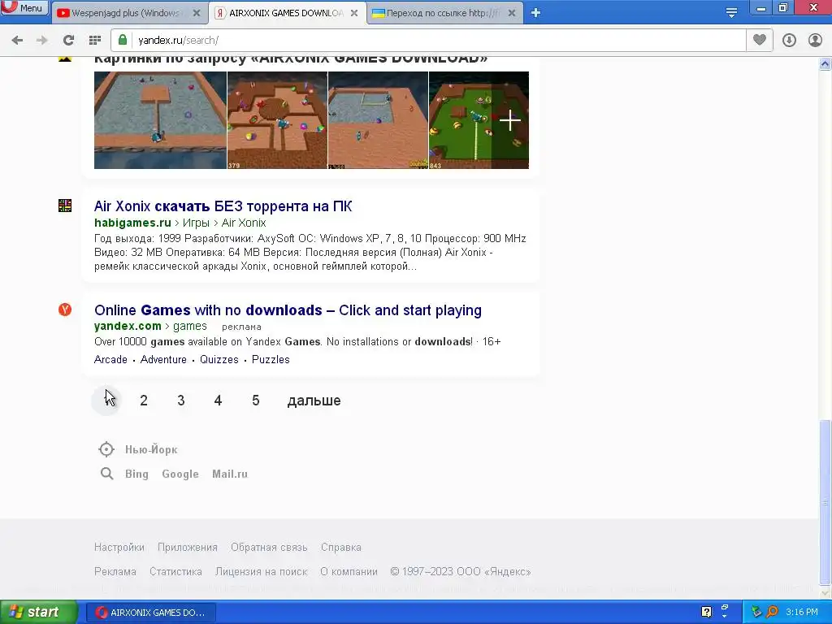The height and width of the screenshot is (624, 832).
Task: Go to results page 2
Action: point(143,401)
